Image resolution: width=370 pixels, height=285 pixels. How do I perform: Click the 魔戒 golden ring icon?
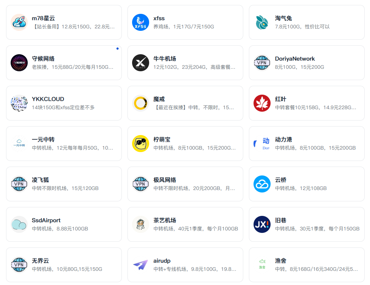pyautogui.click(x=141, y=103)
